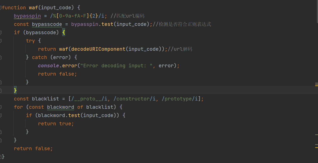Fold the catch (error) block
The image size is (318, 163).
1,58
